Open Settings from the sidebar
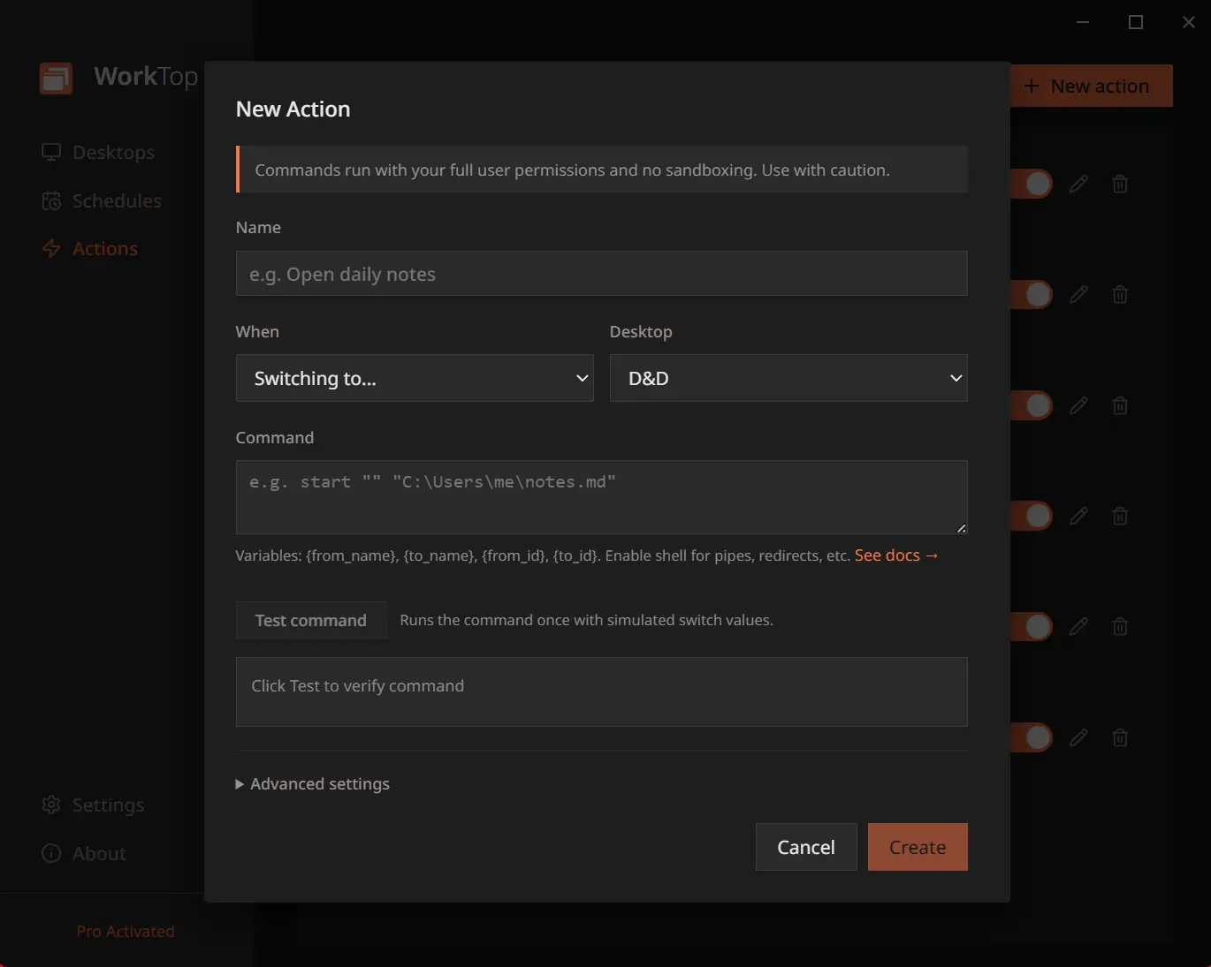 pos(93,805)
